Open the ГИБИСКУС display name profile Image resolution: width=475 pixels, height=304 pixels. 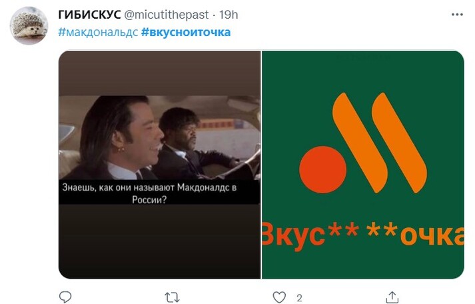[x=89, y=15]
